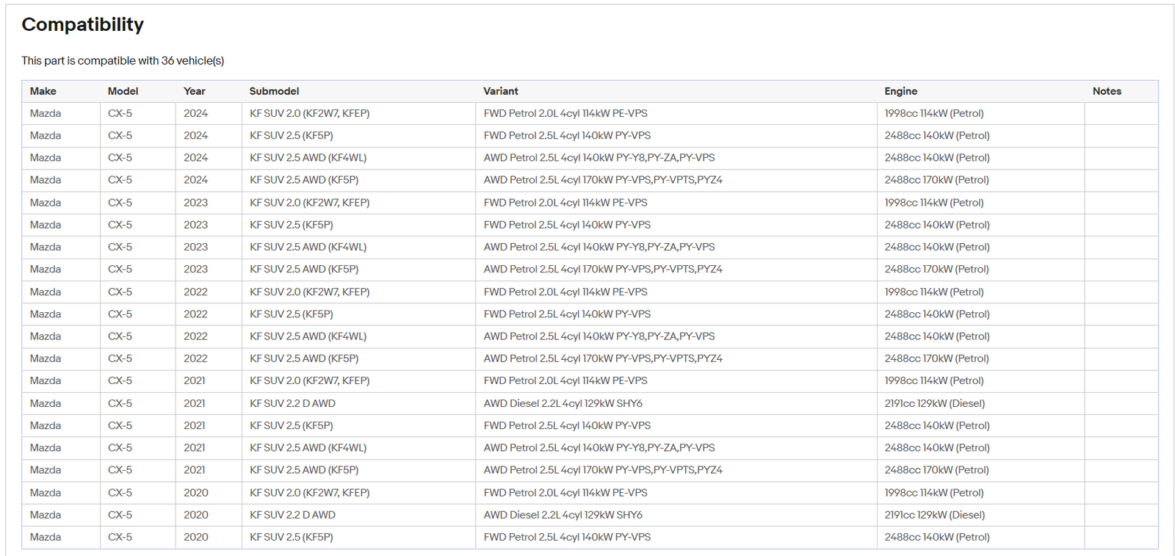1175x556 pixels.
Task: Click Mazda in the 2021 KF SUV 2.2 D AWD row
Action: [x=46, y=403]
